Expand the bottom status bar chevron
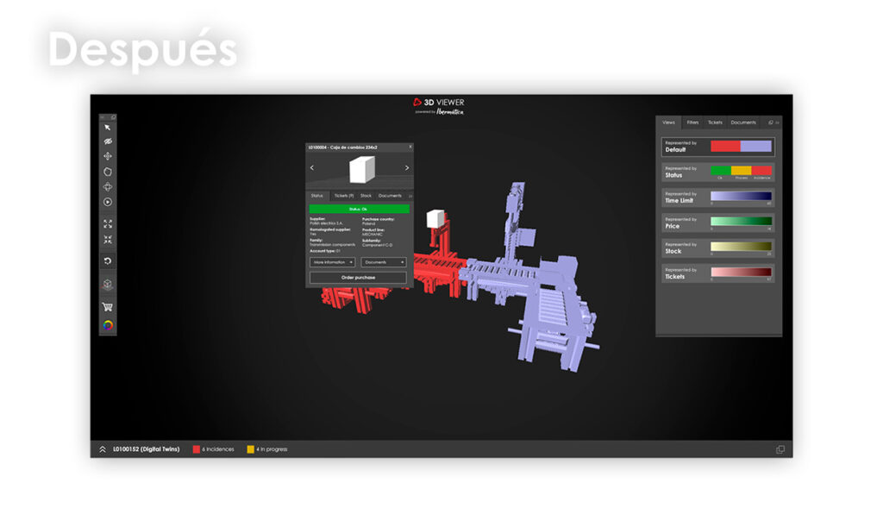883x508 pixels. tap(103, 449)
